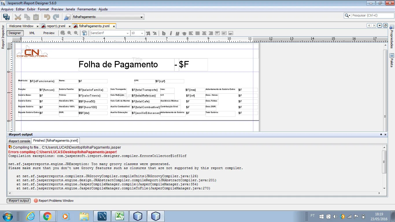The width and height of the screenshot is (395, 222).
Task: Click the align text center icon
Action: coord(204,33)
